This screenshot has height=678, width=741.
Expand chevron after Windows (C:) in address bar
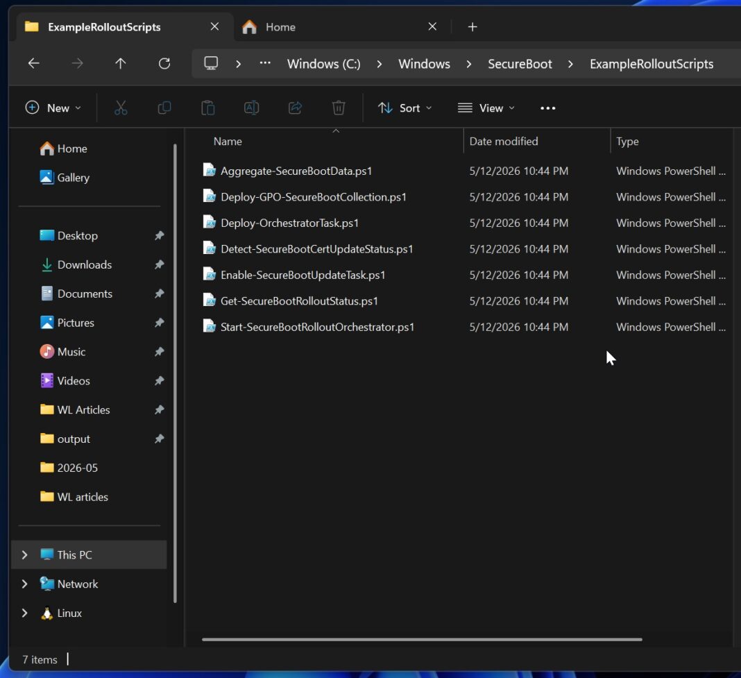coord(379,64)
